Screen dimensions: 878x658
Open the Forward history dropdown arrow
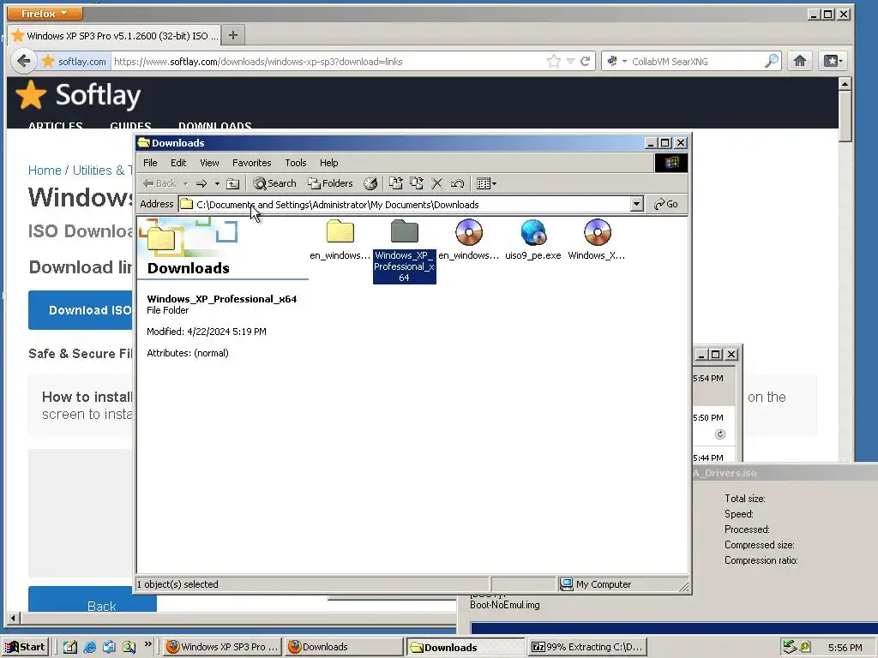[x=217, y=183]
